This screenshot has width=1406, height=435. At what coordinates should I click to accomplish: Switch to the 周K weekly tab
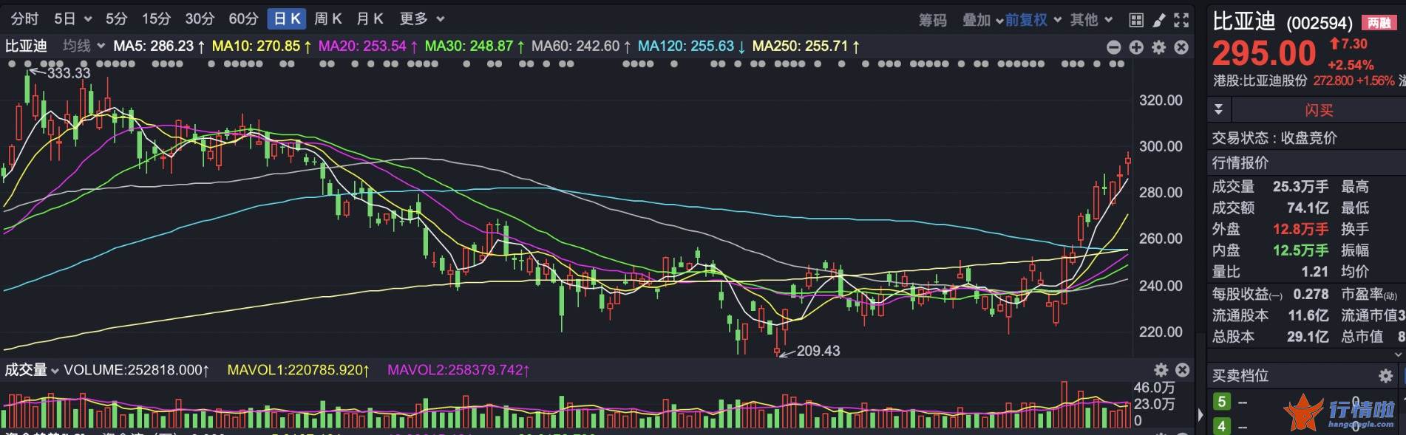(327, 18)
